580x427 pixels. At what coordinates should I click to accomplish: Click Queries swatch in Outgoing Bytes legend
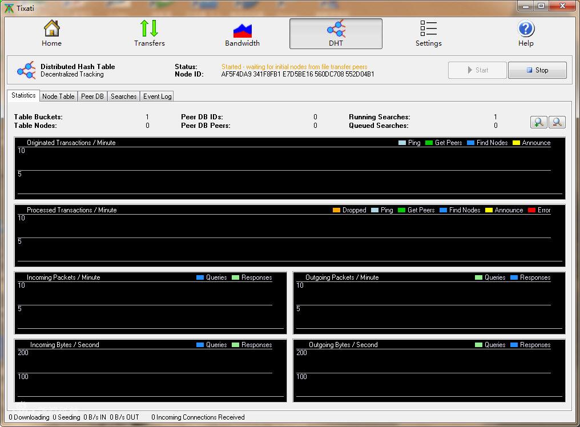478,345
